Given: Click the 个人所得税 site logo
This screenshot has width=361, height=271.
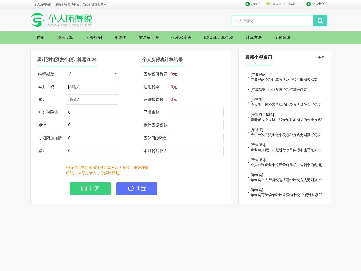Looking at the screenshot, I should 61,20.
